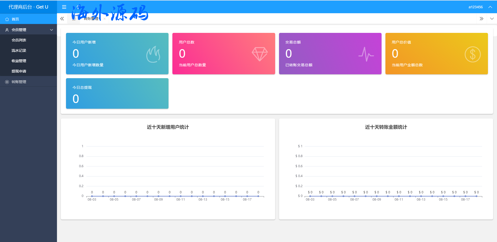Open 流水记录 in the sidebar
The height and width of the screenshot is (242, 497).
[19, 50]
